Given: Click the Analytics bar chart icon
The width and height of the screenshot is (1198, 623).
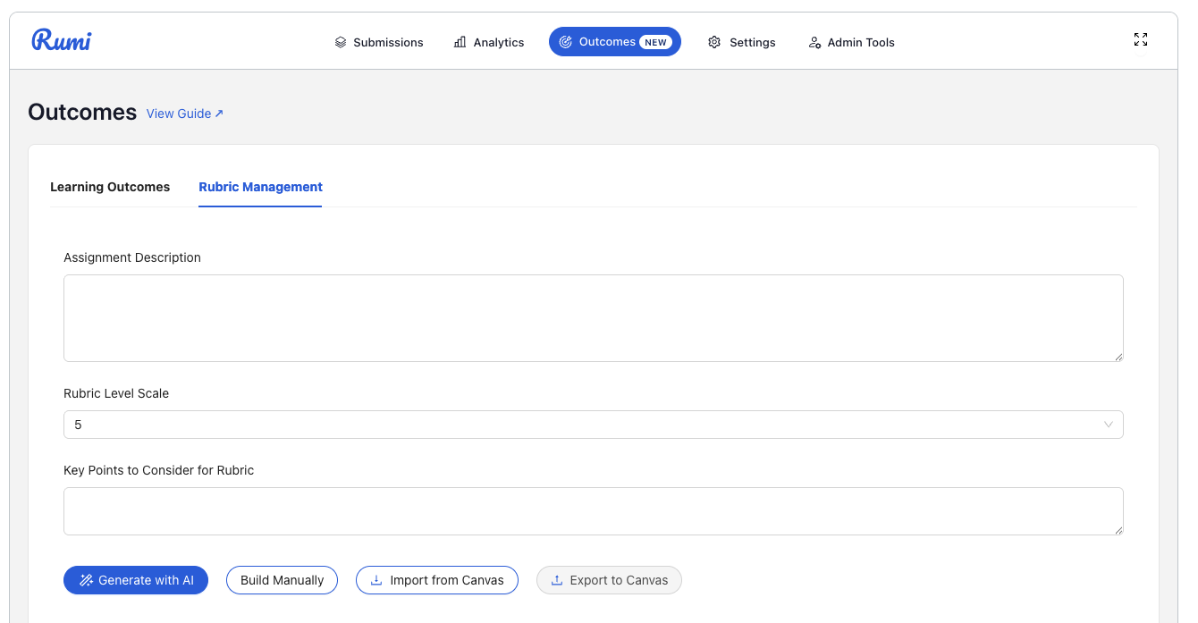Looking at the screenshot, I should pos(460,42).
